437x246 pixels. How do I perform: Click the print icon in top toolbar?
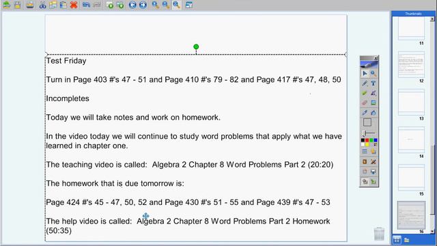pos(30,5)
